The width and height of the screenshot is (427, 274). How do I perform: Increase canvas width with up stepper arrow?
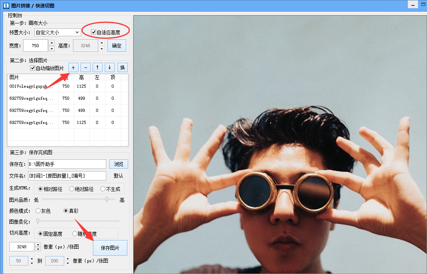52,43
